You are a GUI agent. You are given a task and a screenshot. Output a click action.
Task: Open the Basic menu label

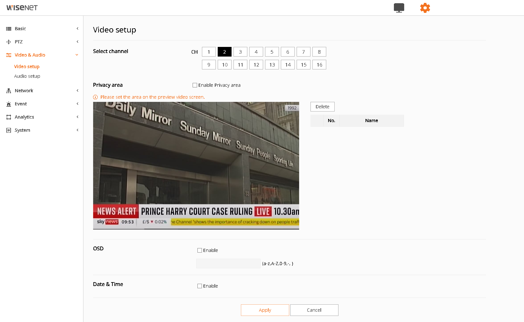[20, 29]
